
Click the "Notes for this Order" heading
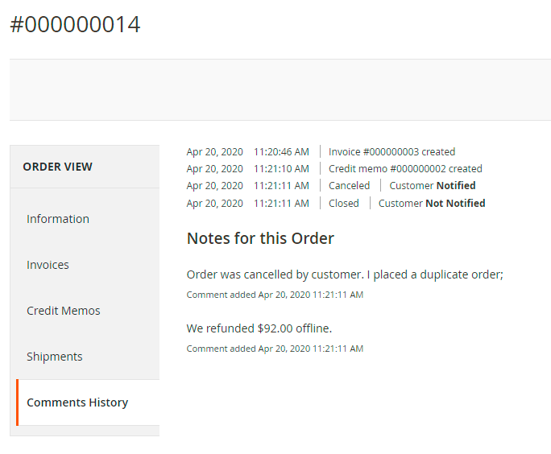coord(260,238)
